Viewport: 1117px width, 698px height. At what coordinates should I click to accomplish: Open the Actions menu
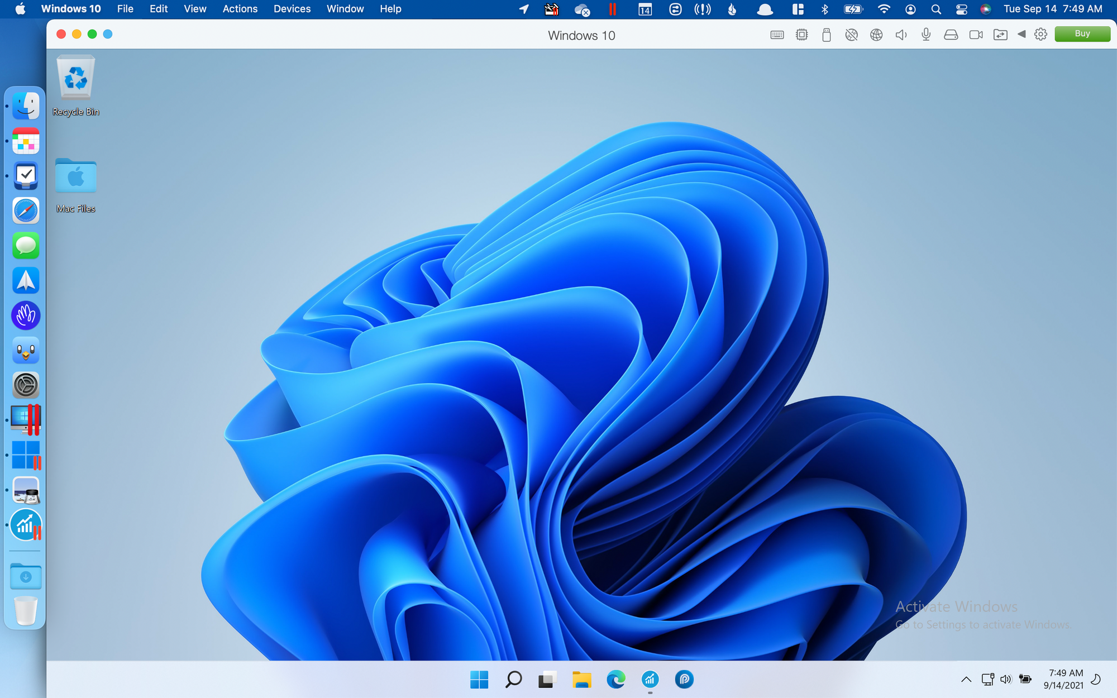[240, 9]
